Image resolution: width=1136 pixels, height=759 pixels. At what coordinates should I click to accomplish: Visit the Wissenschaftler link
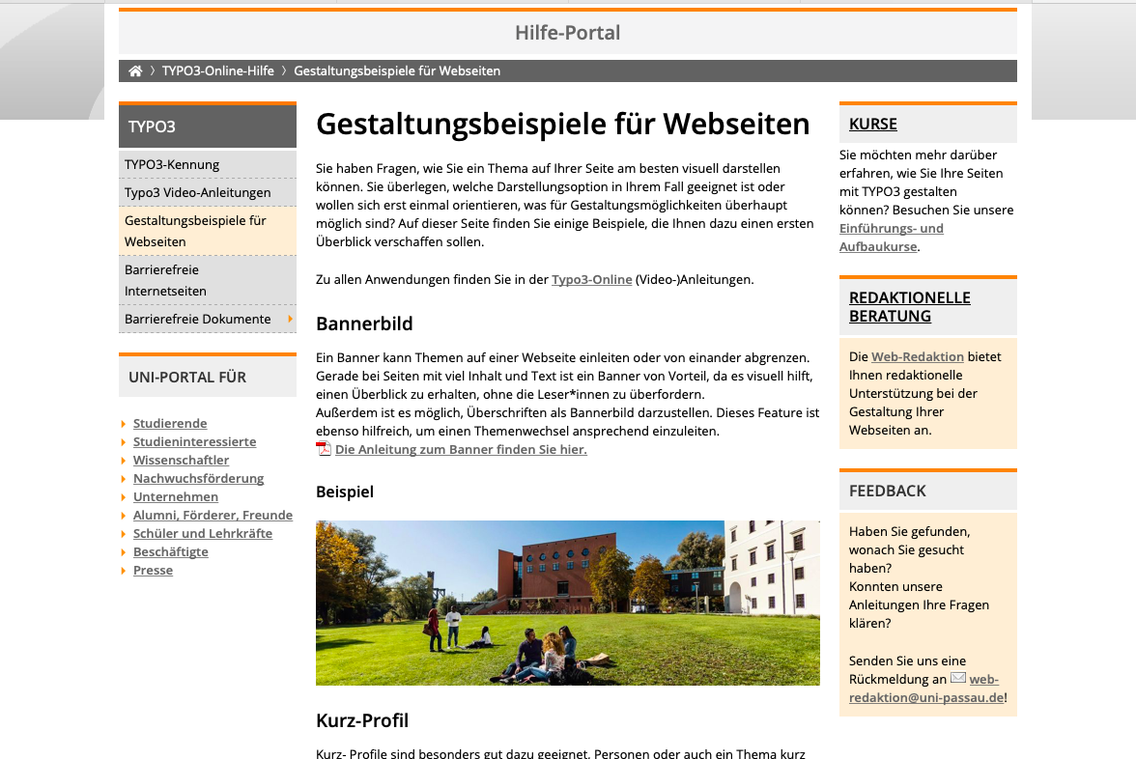181,460
